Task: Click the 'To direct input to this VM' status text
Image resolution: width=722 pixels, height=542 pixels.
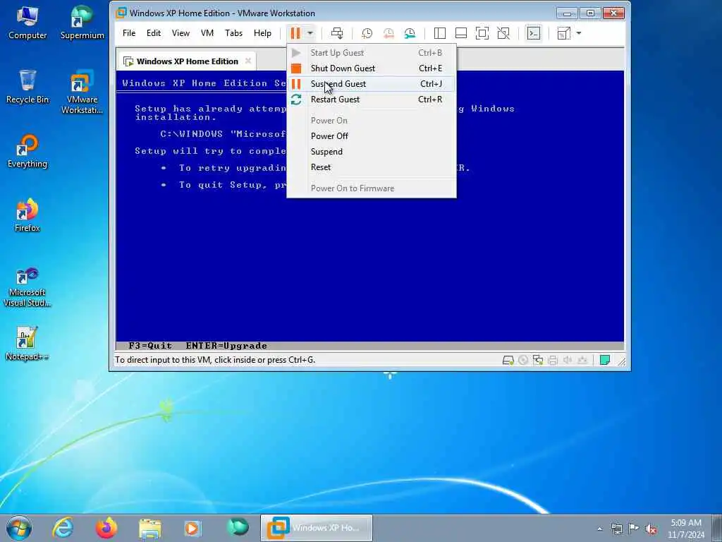Action: click(x=215, y=360)
